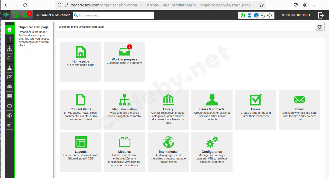
Task: Open the Menu navigation tile
Action: click(x=125, y=110)
